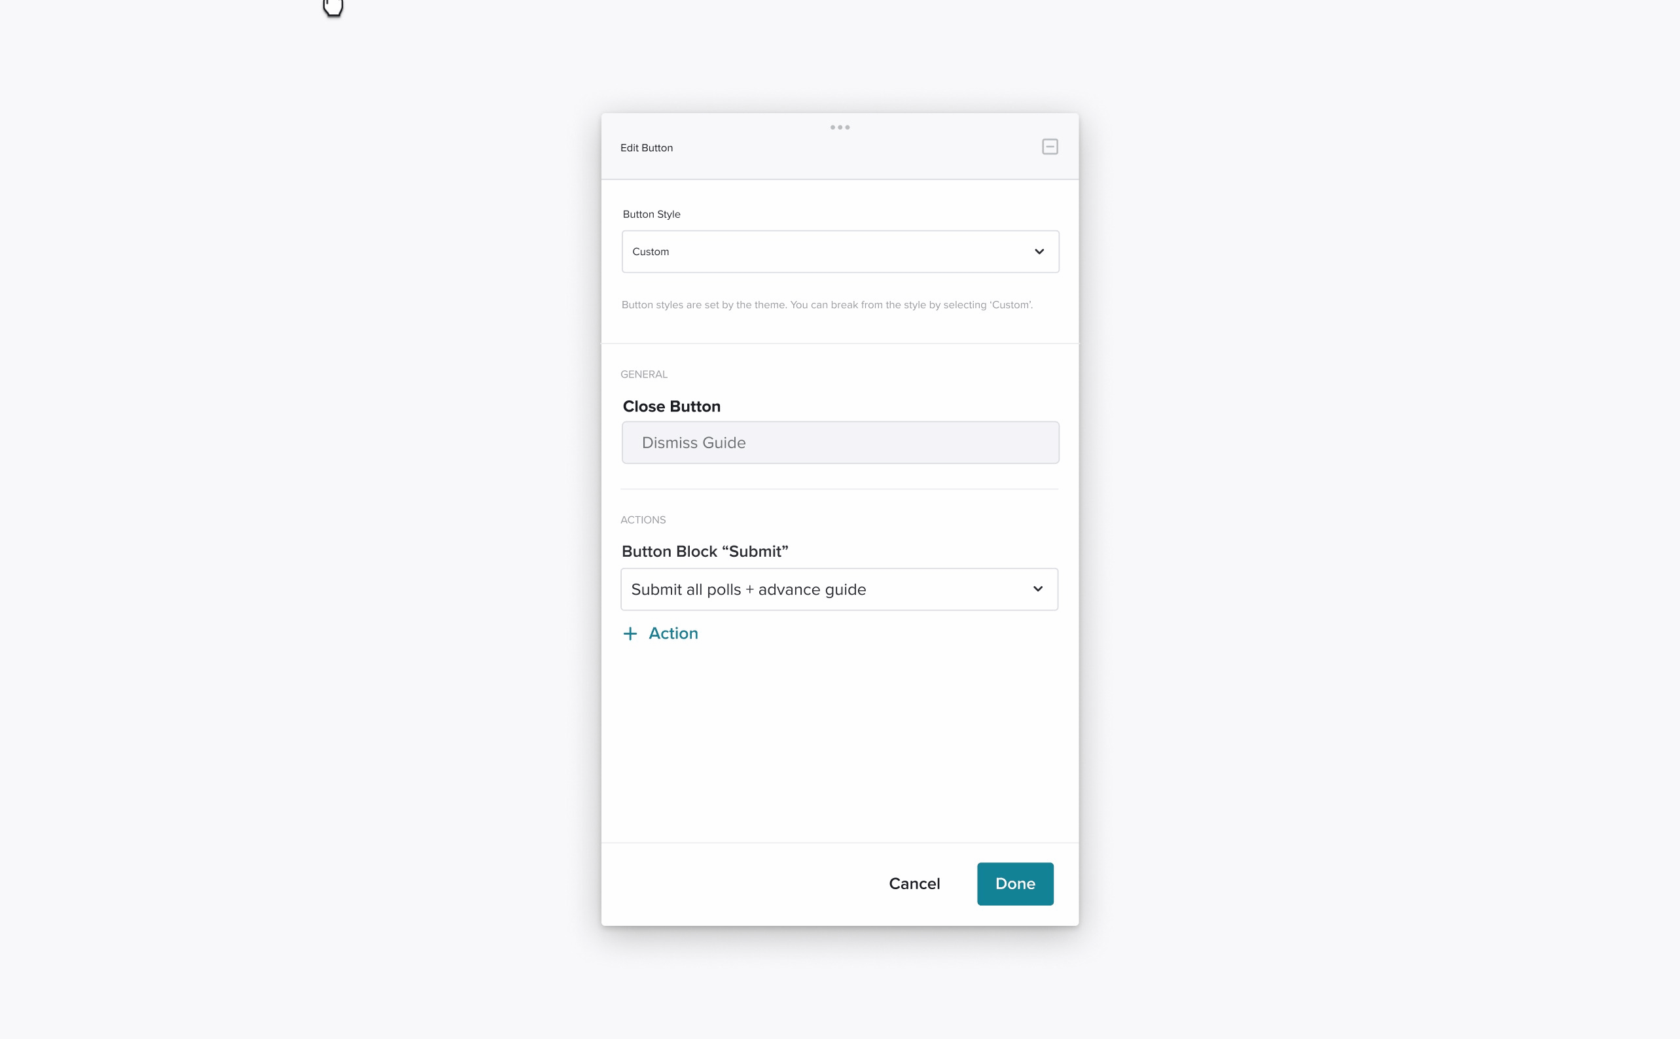
Task: Open the Submit all polls + advance guide dropdown
Action: (x=838, y=589)
